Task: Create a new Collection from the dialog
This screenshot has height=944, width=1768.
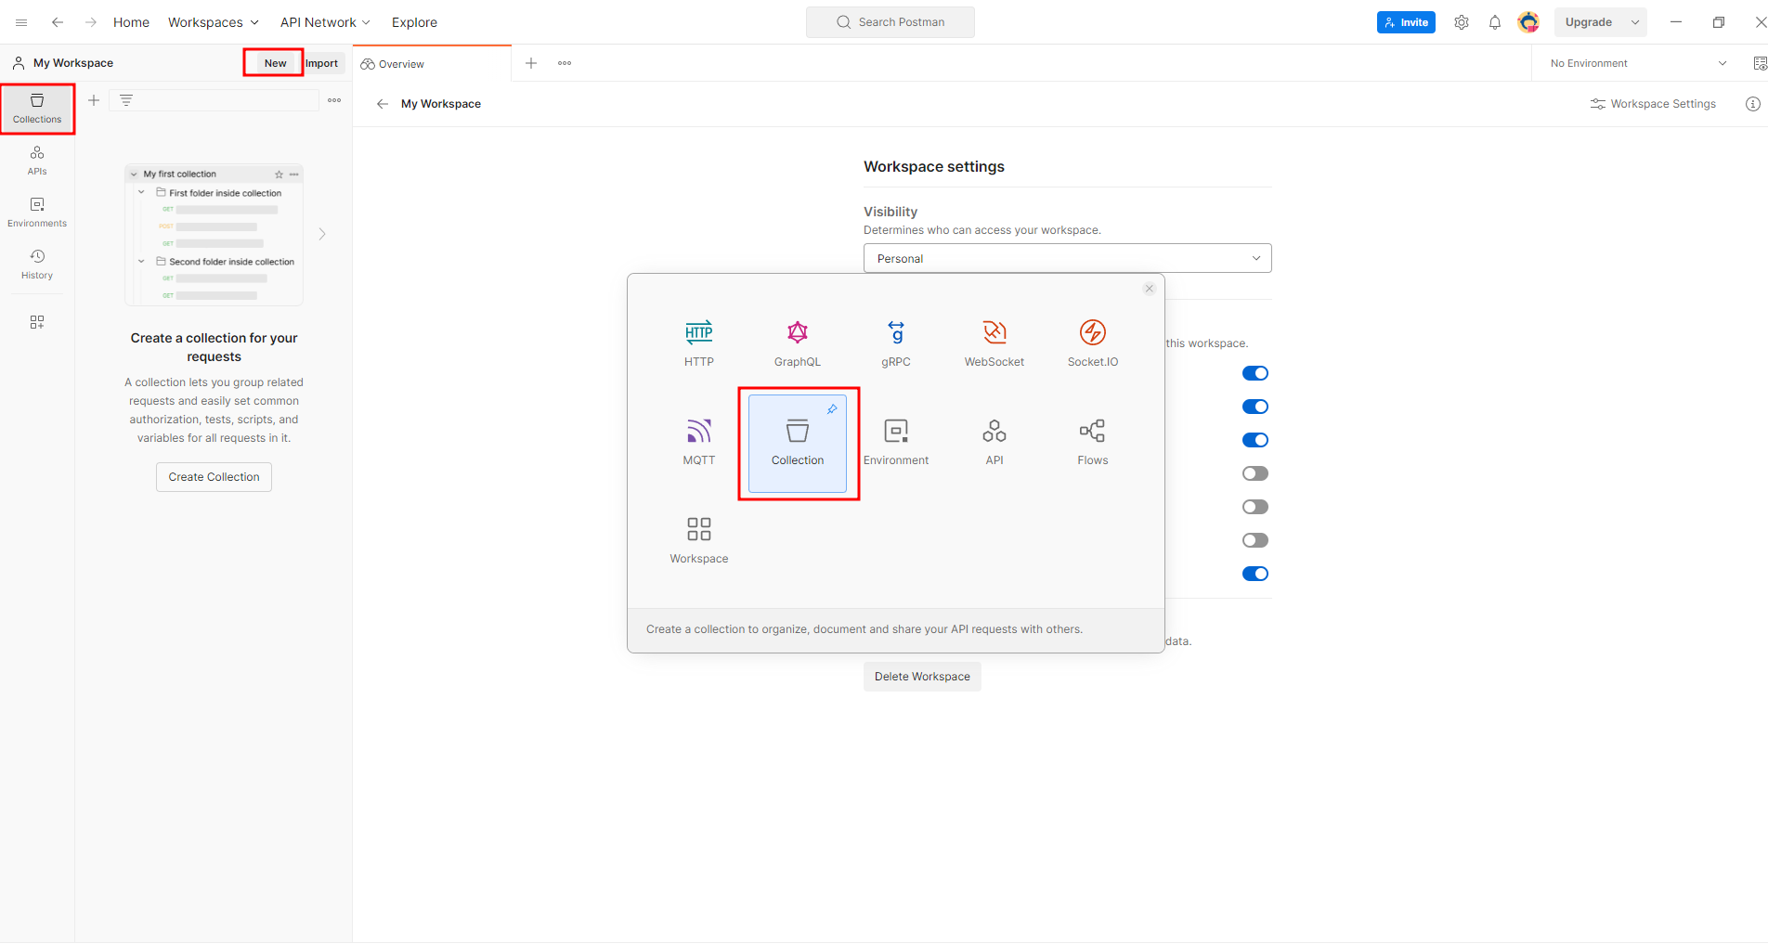Action: (798, 444)
